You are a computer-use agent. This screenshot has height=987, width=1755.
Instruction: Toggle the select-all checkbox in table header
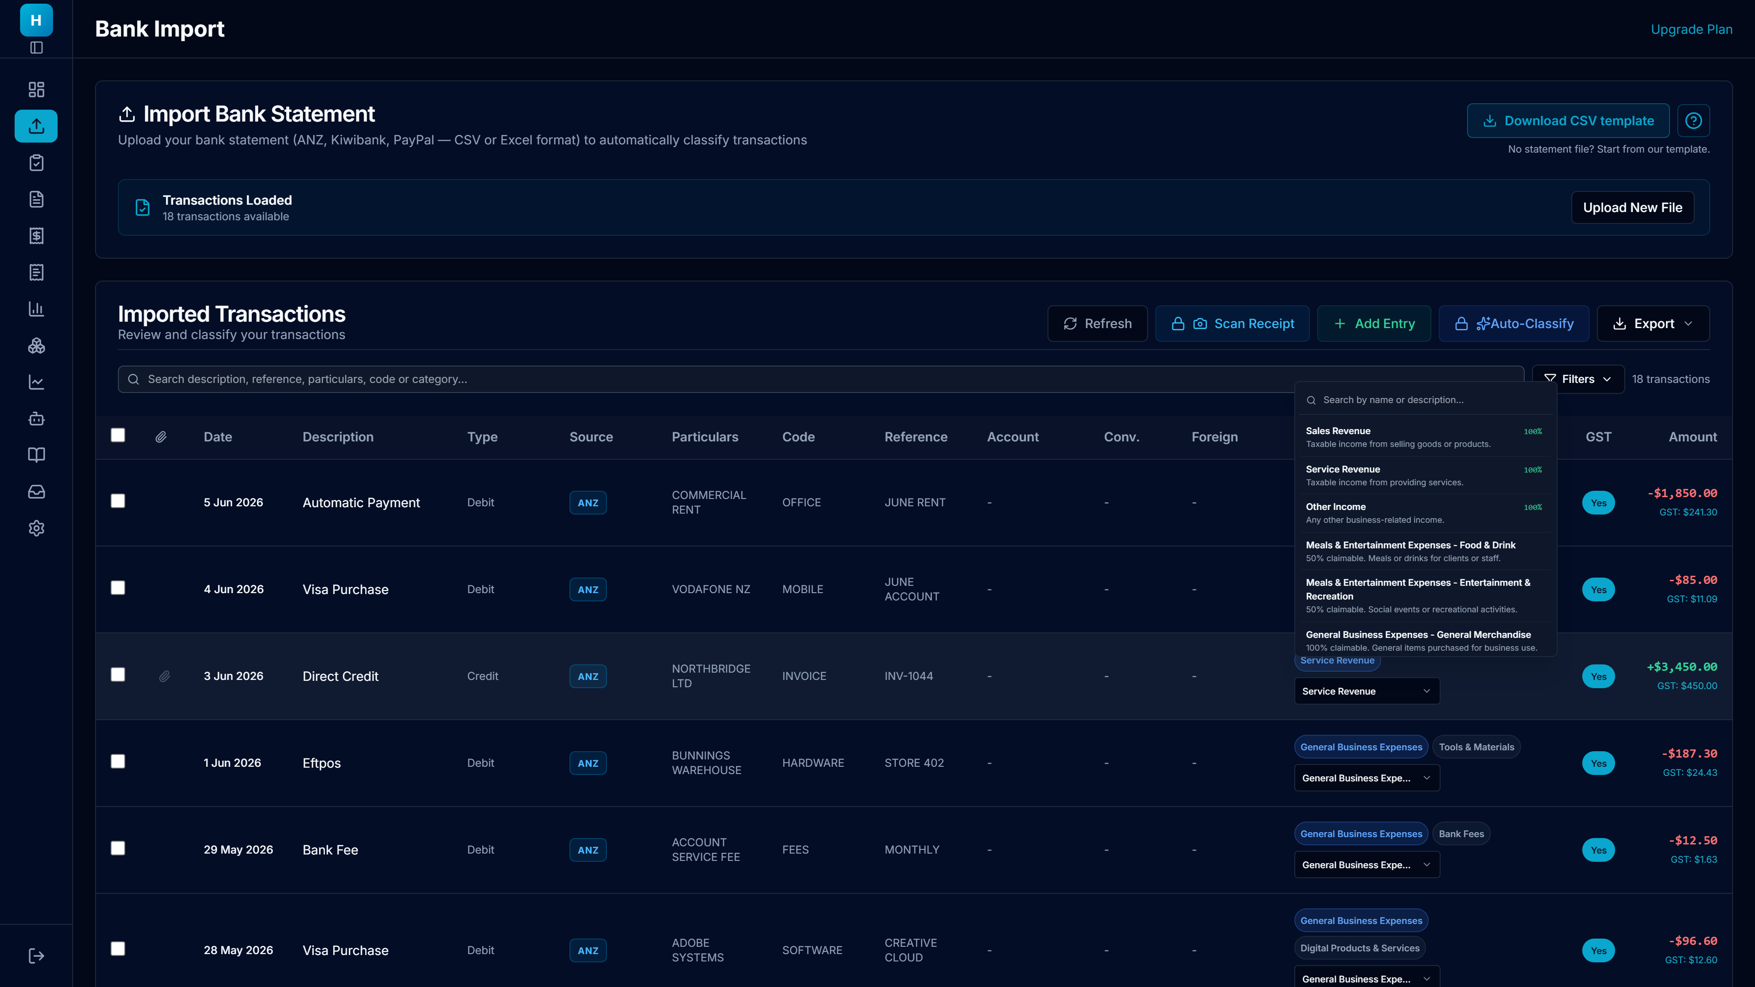(x=118, y=435)
